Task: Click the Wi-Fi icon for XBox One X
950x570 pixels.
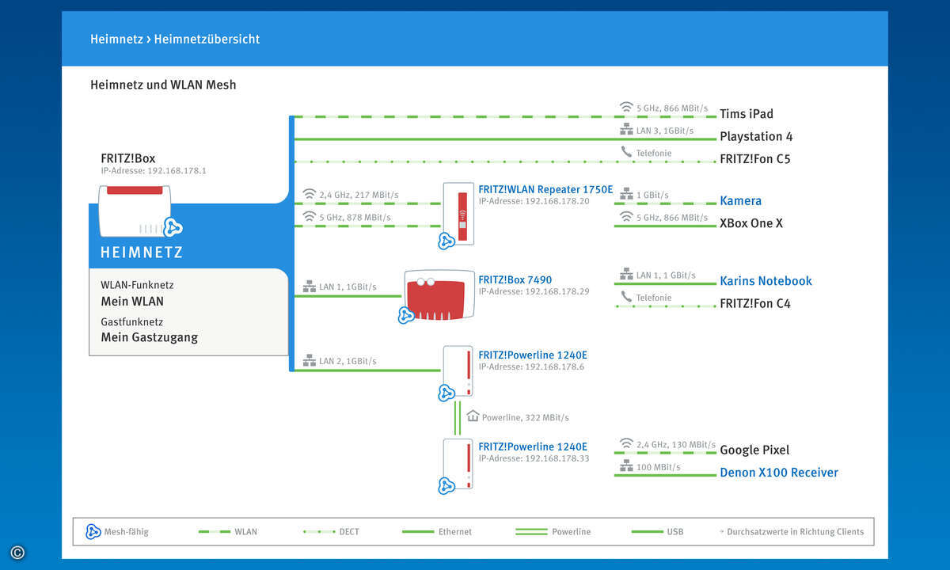Action: tap(626, 218)
